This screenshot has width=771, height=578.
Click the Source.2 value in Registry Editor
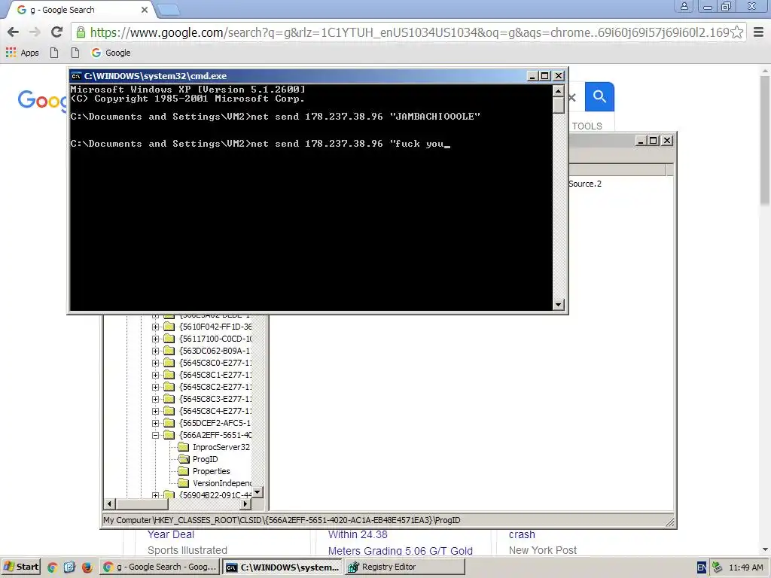point(584,184)
